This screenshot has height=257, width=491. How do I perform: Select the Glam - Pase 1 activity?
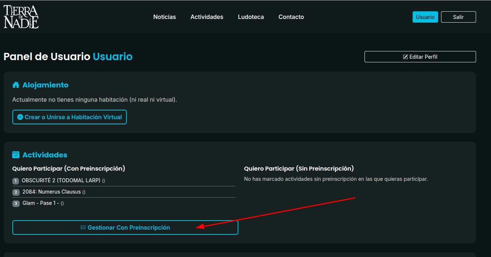pyautogui.click(x=41, y=203)
